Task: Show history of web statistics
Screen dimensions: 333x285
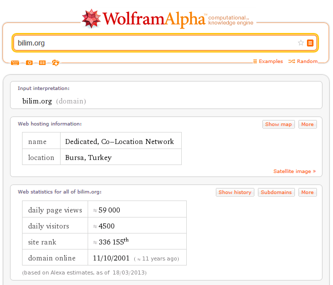Action: [235, 192]
